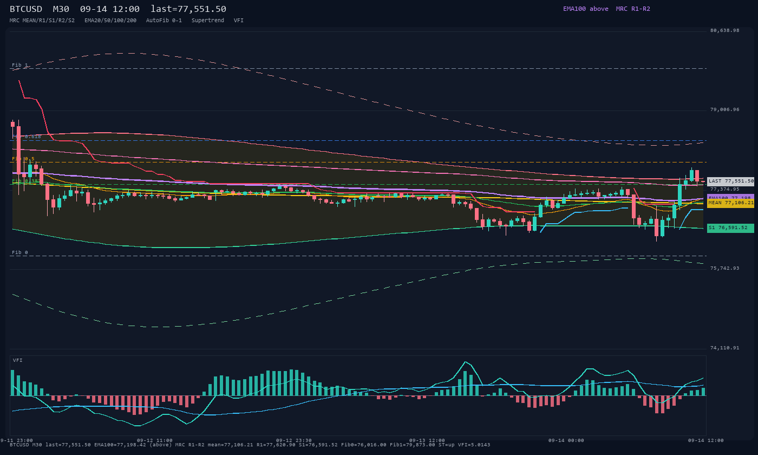Click the AutoFib 0-1 legend entry

pyautogui.click(x=164, y=20)
